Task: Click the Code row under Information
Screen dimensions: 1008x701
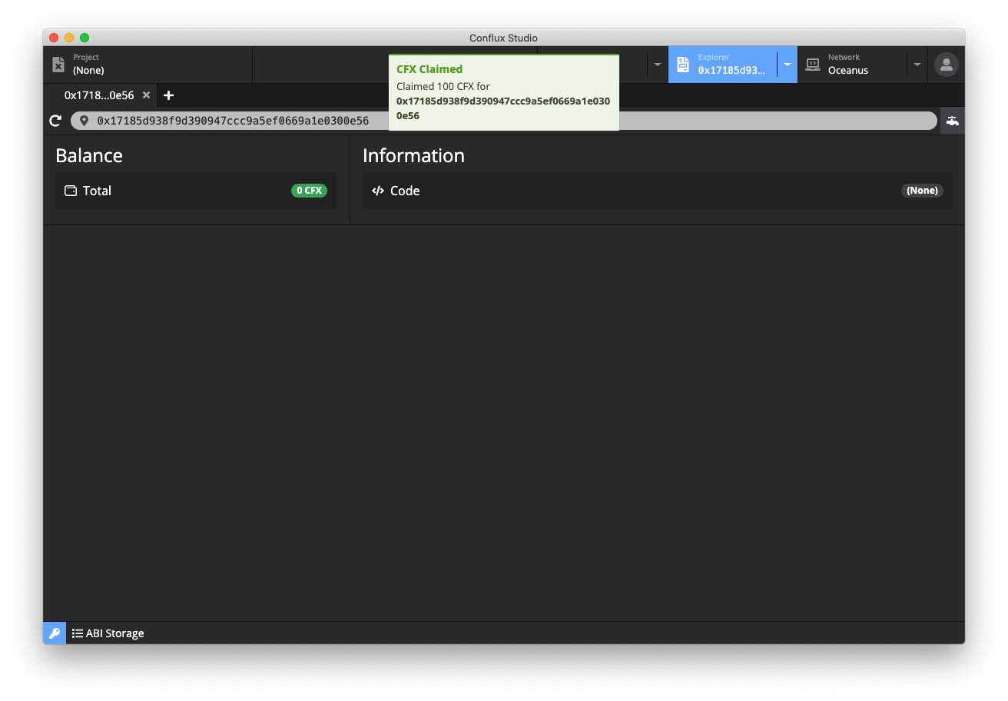Action: point(657,191)
